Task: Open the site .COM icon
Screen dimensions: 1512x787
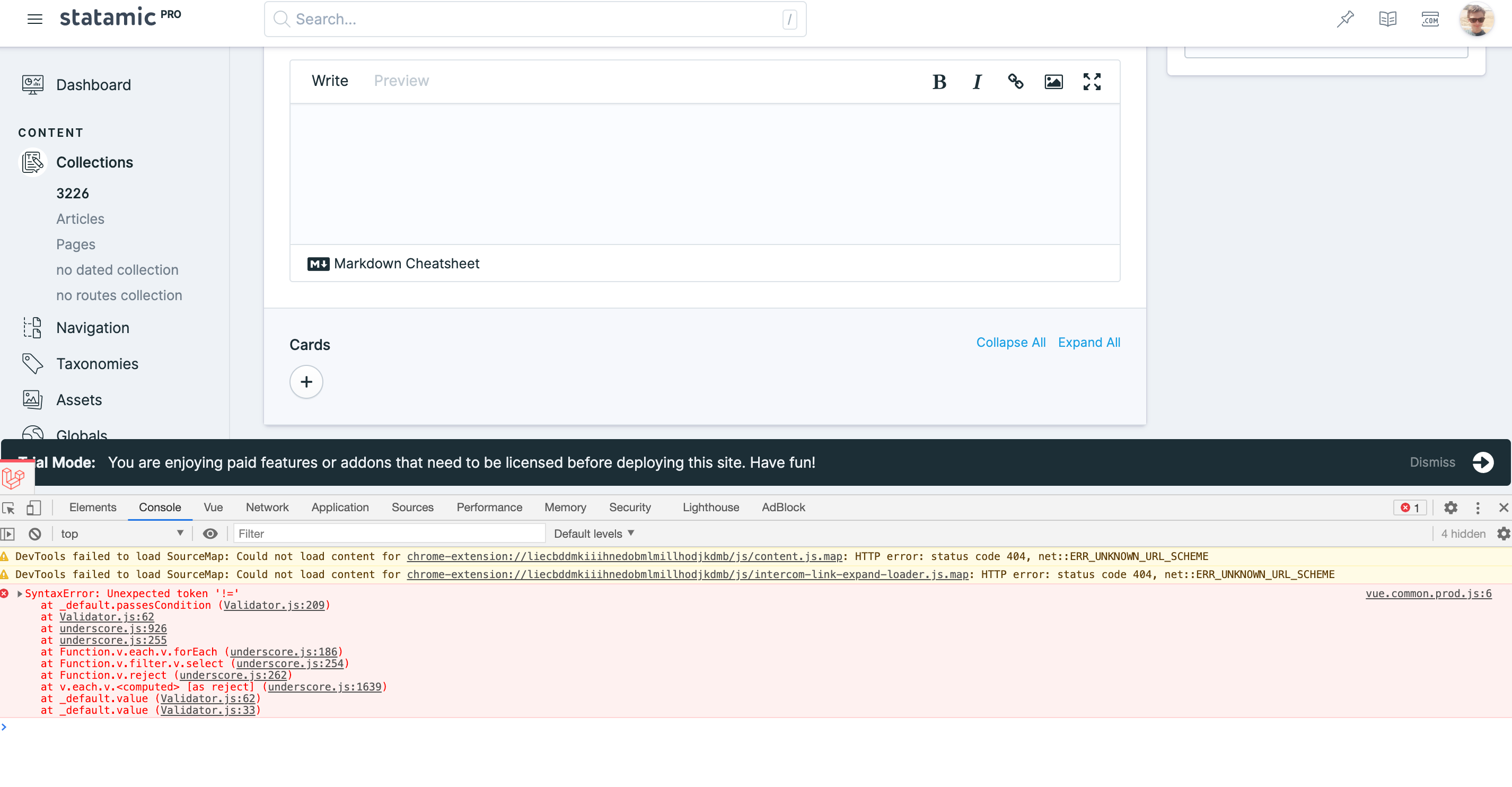Action: pos(1430,20)
